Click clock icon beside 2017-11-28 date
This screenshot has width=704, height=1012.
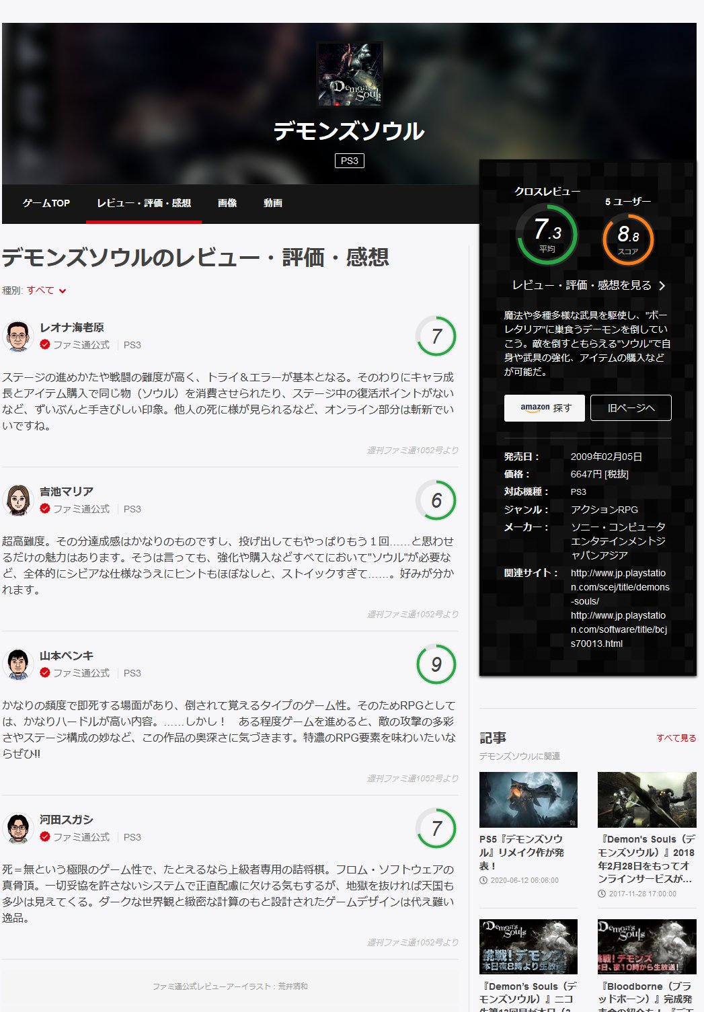pos(602,894)
